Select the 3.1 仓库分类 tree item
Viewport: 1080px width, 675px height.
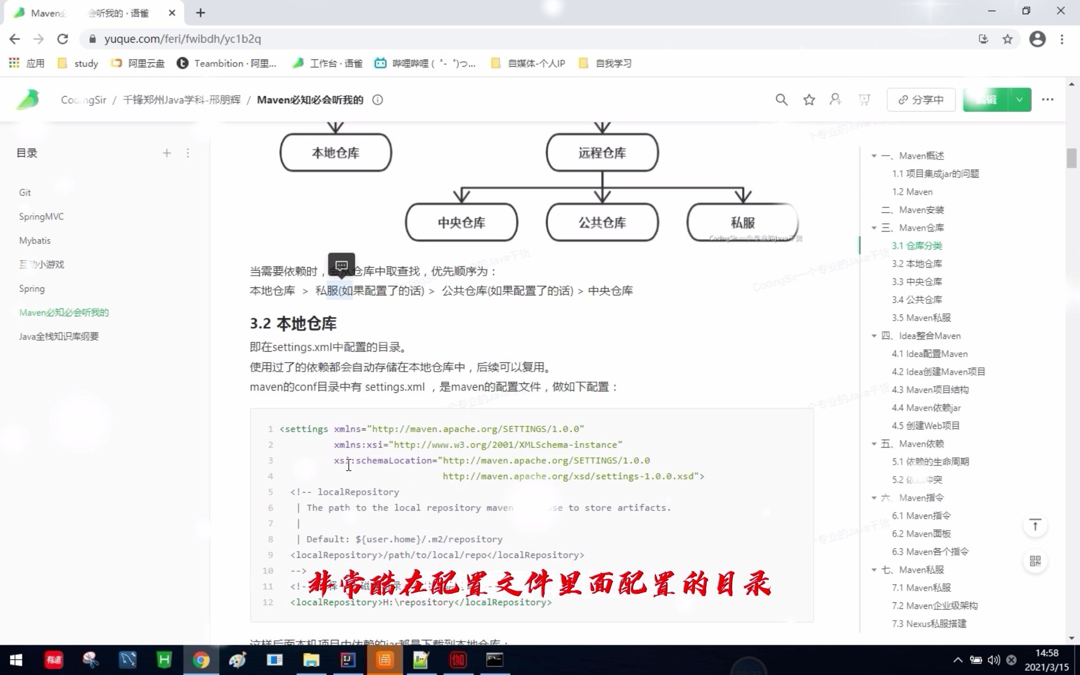tap(917, 246)
